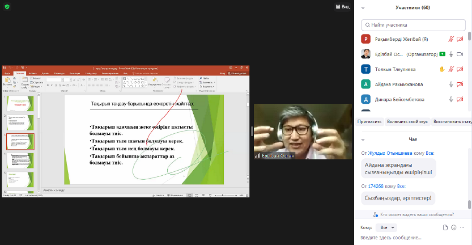472x245 pixels.
Task: Click the microphone icon for Айдана Рахымжанова
Action: coord(452,84)
